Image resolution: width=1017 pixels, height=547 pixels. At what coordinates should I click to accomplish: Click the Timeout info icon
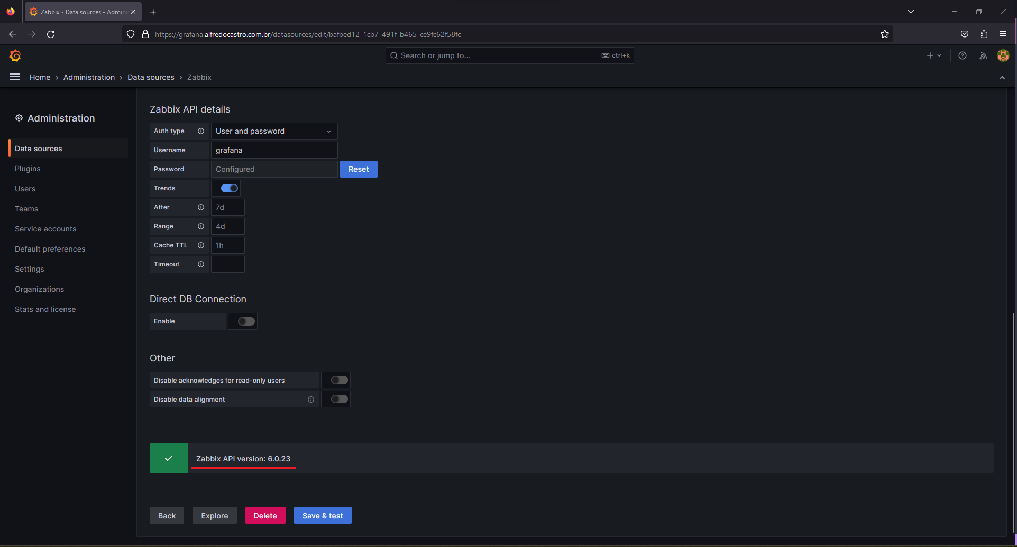pyautogui.click(x=201, y=264)
